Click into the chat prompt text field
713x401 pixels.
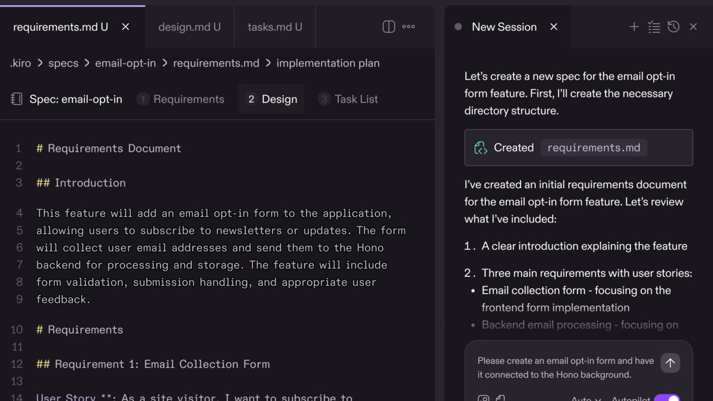pyautogui.click(x=566, y=368)
